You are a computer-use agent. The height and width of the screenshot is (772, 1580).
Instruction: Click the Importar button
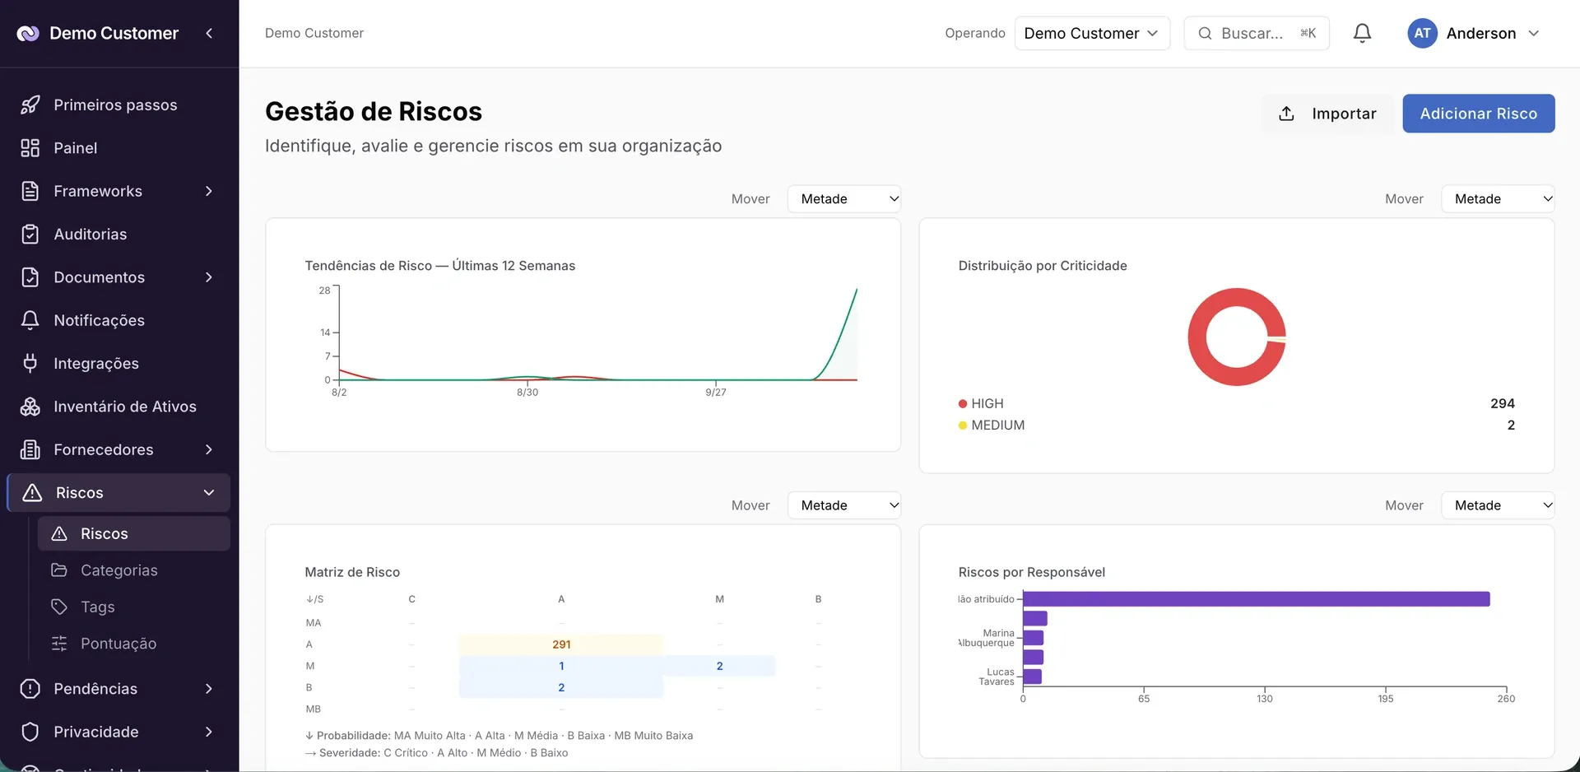[1327, 114]
